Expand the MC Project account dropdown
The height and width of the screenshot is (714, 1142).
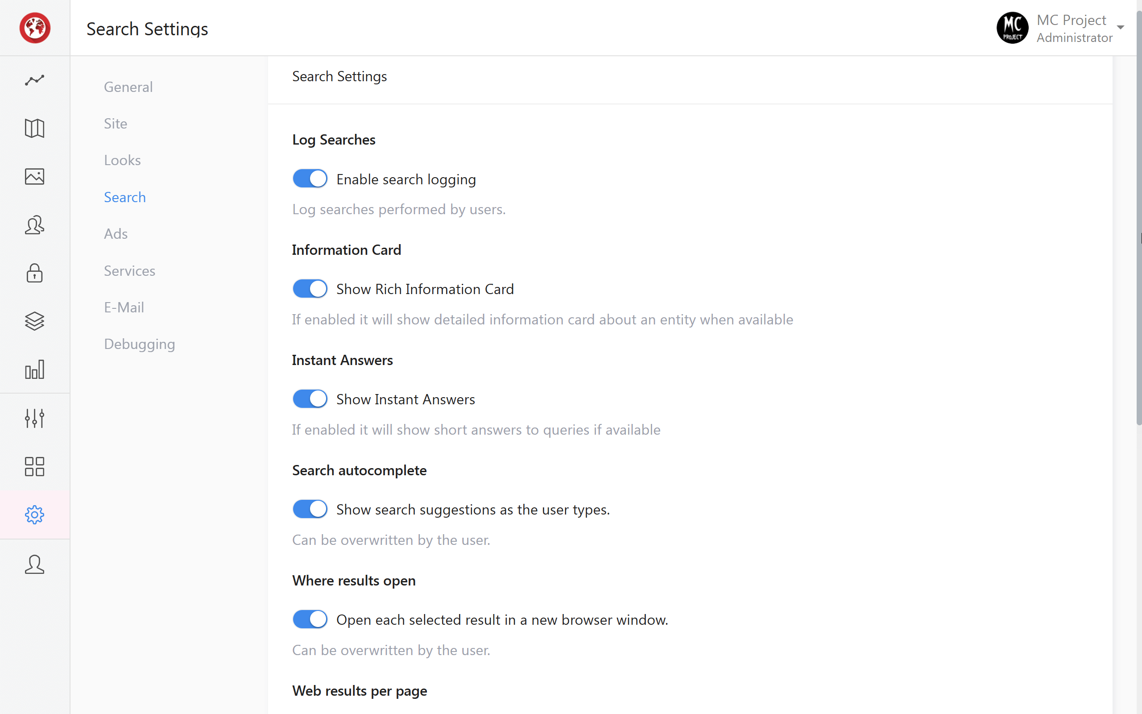click(1120, 27)
